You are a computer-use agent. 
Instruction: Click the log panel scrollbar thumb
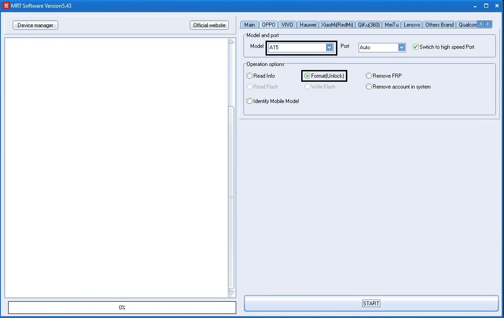(231, 197)
